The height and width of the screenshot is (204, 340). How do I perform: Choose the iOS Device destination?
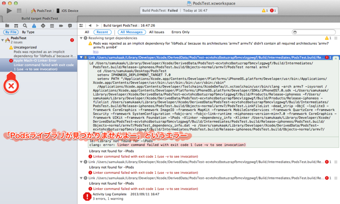pos(68,11)
